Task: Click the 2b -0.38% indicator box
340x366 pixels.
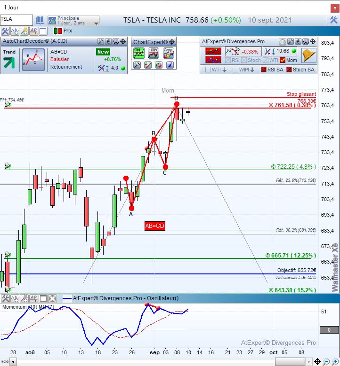Action: coord(243,51)
